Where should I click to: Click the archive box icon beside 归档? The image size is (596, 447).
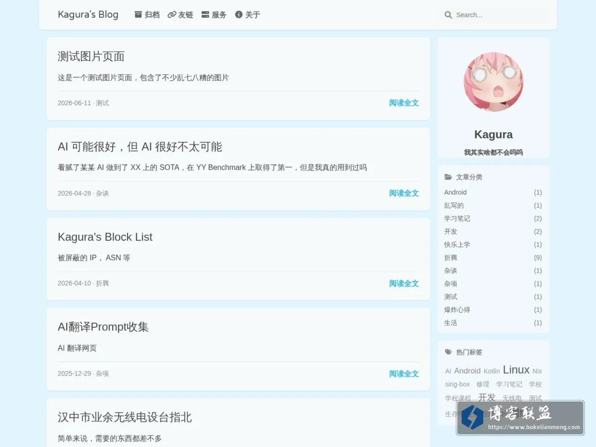pyautogui.click(x=138, y=14)
